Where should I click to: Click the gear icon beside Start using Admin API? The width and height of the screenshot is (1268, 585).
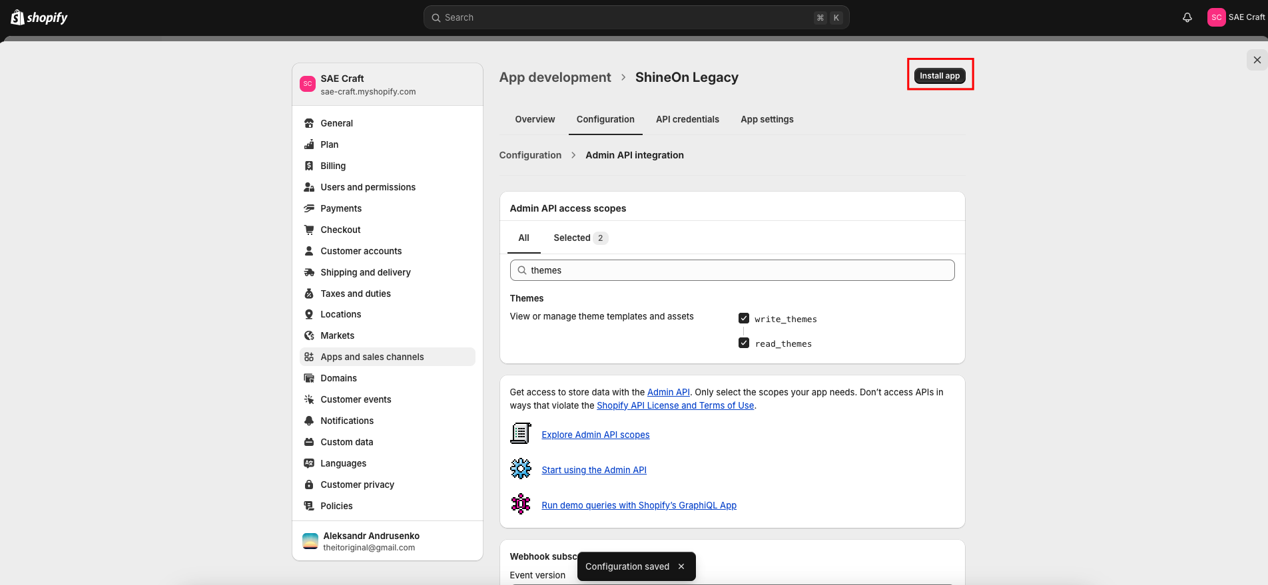(521, 469)
